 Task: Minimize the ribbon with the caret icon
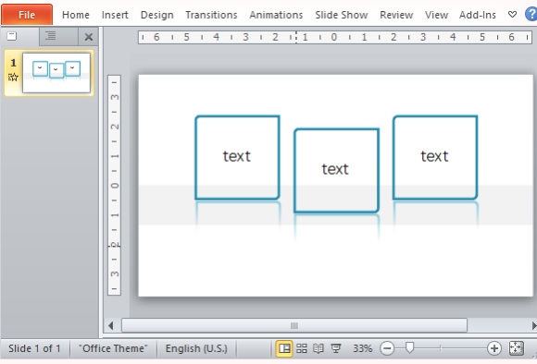[512, 15]
